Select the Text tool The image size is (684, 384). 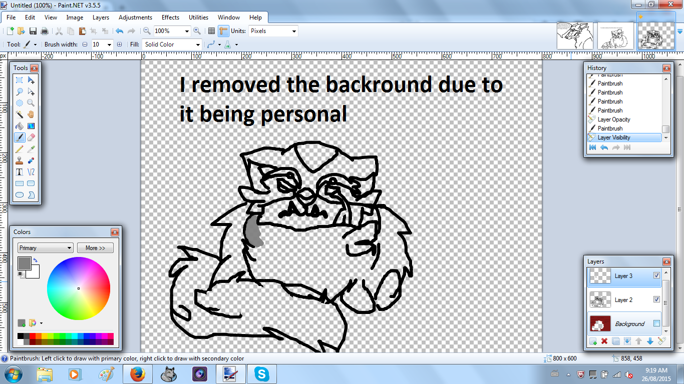[20, 172]
